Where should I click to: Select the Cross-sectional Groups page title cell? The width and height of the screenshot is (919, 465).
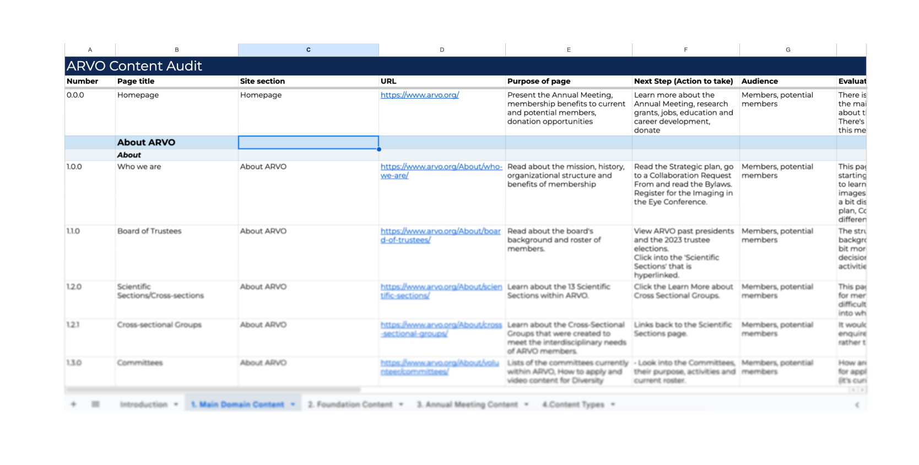177,338
